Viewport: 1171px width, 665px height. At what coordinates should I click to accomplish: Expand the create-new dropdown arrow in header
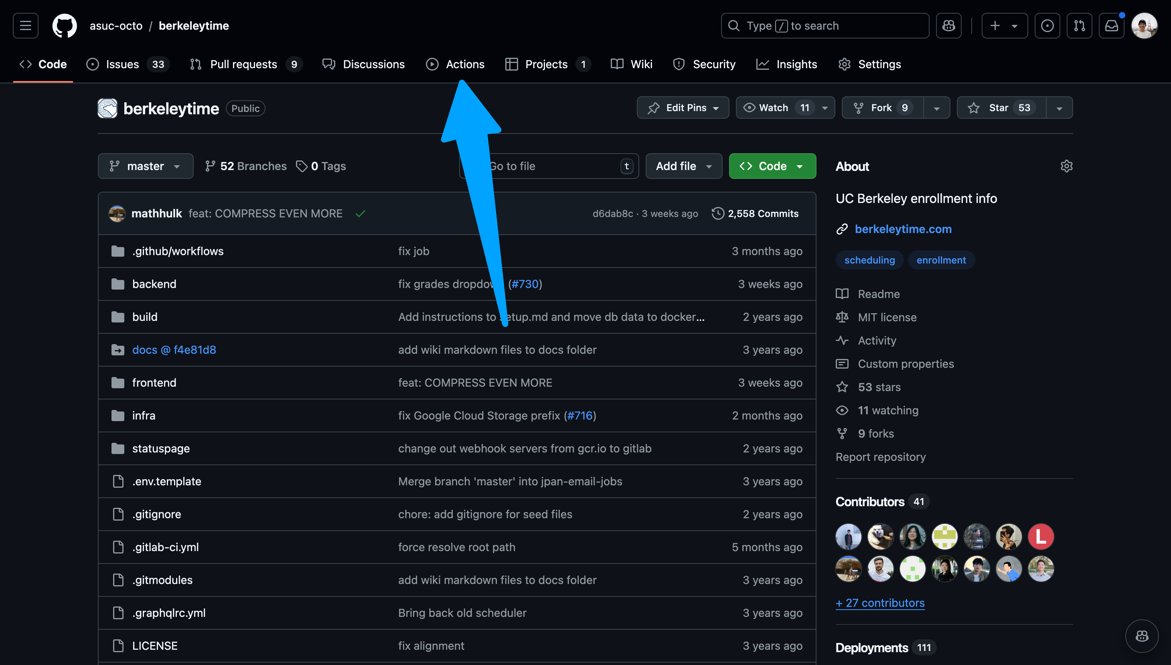(x=1015, y=26)
